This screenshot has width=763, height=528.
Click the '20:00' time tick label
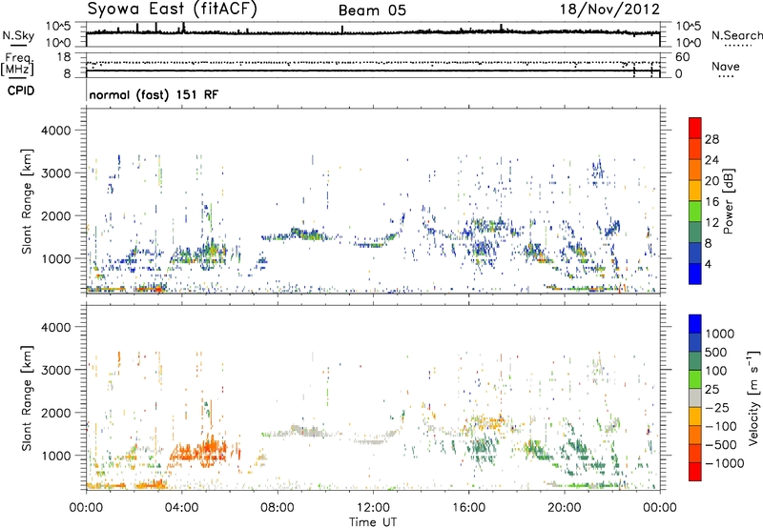[564, 508]
